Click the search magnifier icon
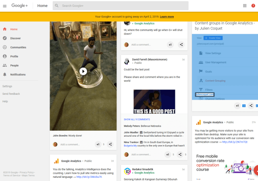Viewport: 258px width, 181px height. coord(56,6)
